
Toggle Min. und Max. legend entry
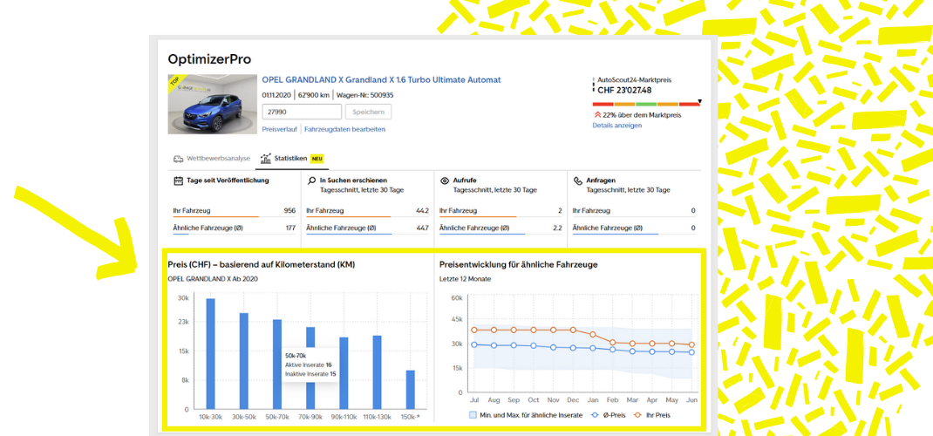[x=526, y=415]
